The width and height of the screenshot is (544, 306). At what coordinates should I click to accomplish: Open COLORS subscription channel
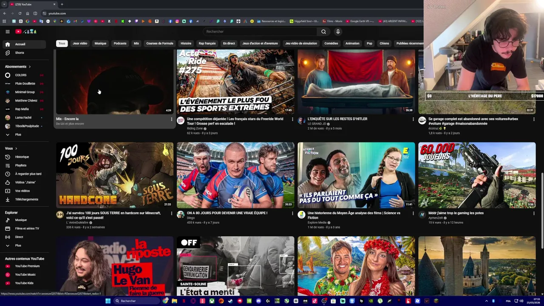coord(25,75)
